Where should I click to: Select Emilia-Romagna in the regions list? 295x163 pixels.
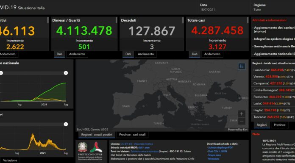pos(274,90)
